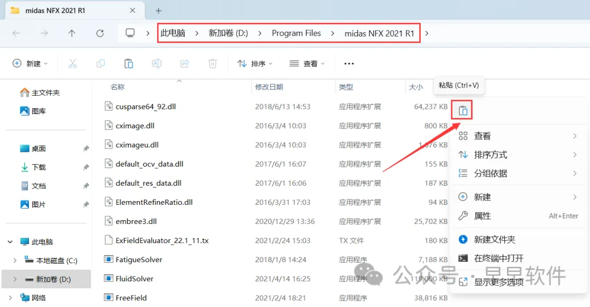Viewport: 590px width, 307px height.
Task: Click Program Files breadcrumb
Action: pyautogui.click(x=297, y=33)
